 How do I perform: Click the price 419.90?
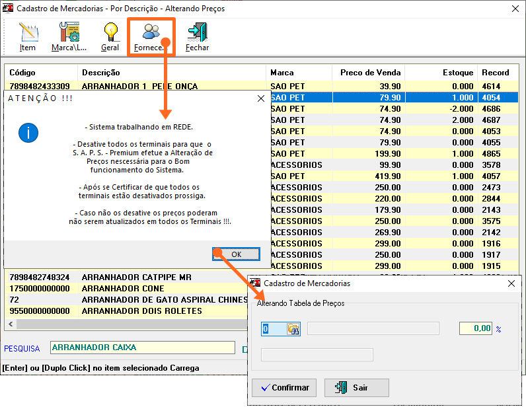[x=388, y=176]
